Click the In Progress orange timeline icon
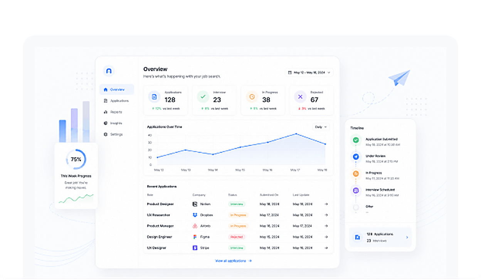This screenshot has height=280, width=481. coord(356,174)
